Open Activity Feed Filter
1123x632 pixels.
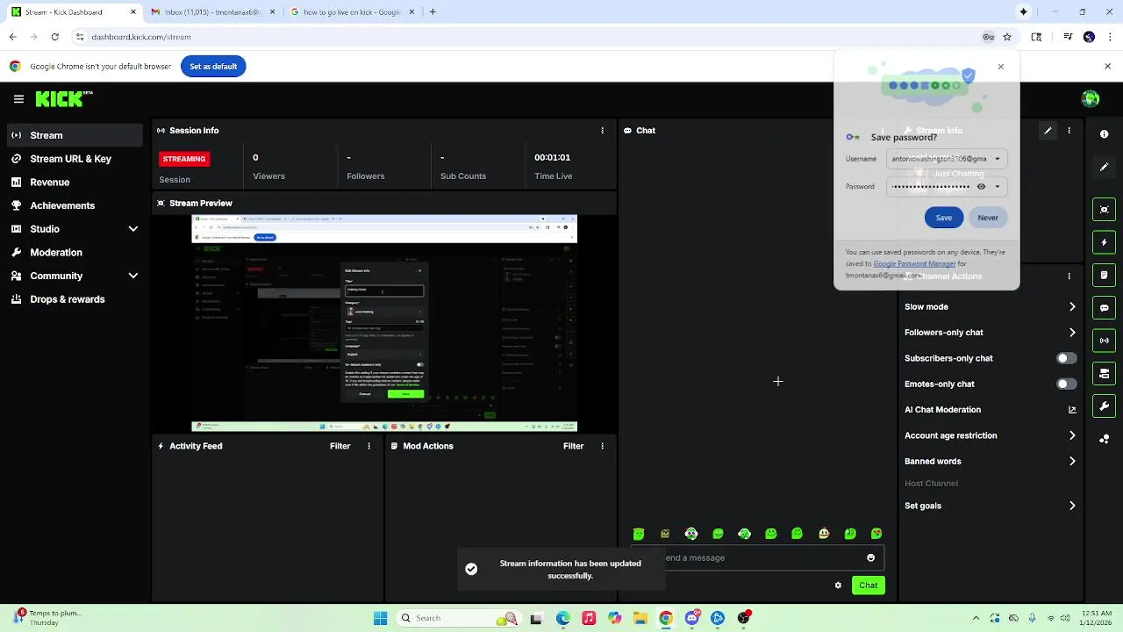tap(340, 446)
